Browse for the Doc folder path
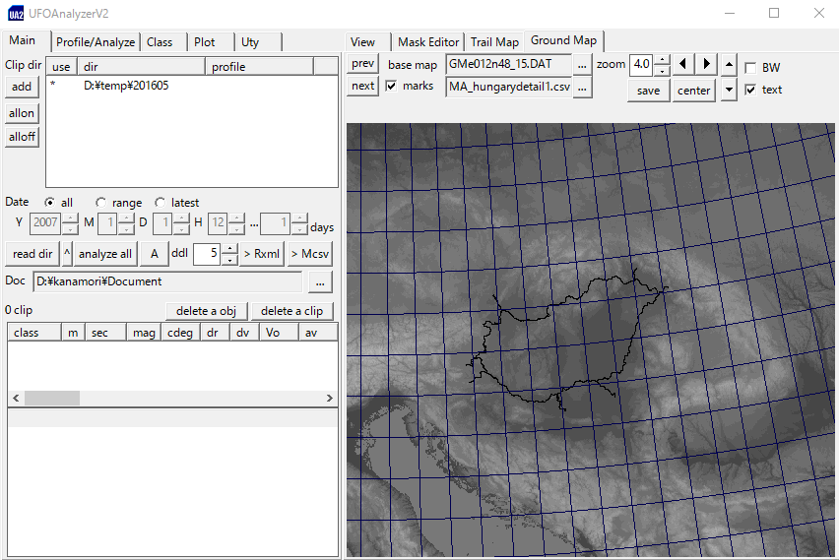 (320, 282)
